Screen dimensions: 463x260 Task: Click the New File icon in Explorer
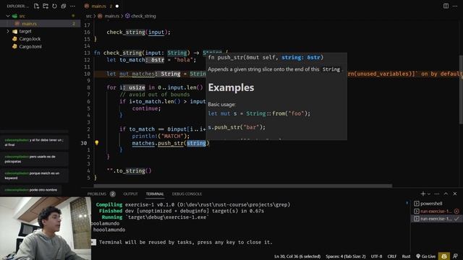[x=36, y=6]
